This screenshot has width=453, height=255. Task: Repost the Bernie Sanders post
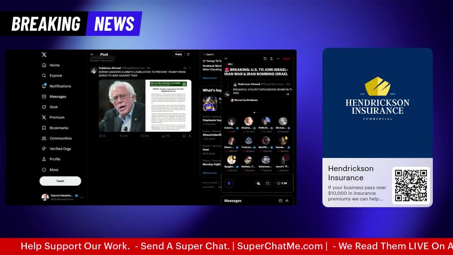[x=124, y=136]
